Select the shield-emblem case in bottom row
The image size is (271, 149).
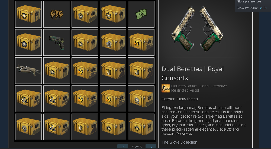tap(85, 127)
